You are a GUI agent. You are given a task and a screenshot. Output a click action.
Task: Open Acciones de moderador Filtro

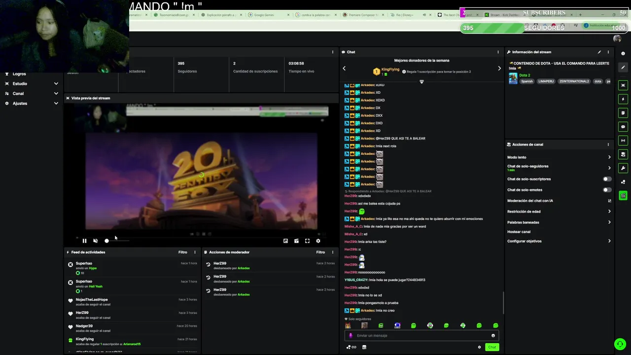point(320,252)
